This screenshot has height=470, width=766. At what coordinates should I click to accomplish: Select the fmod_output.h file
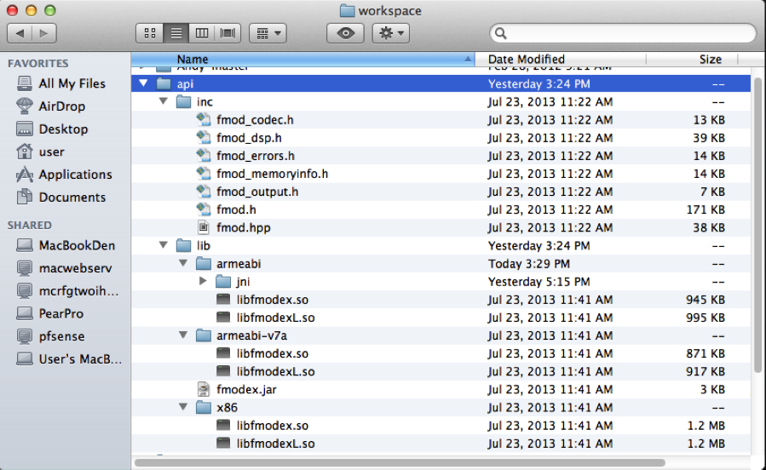pos(257,192)
